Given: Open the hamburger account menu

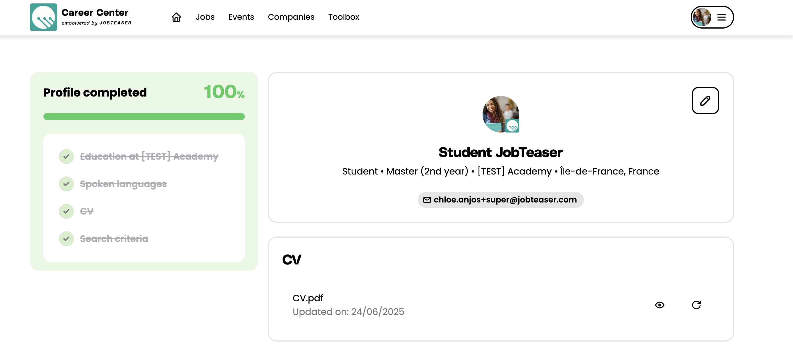Looking at the screenshot, I should (721, 17).
